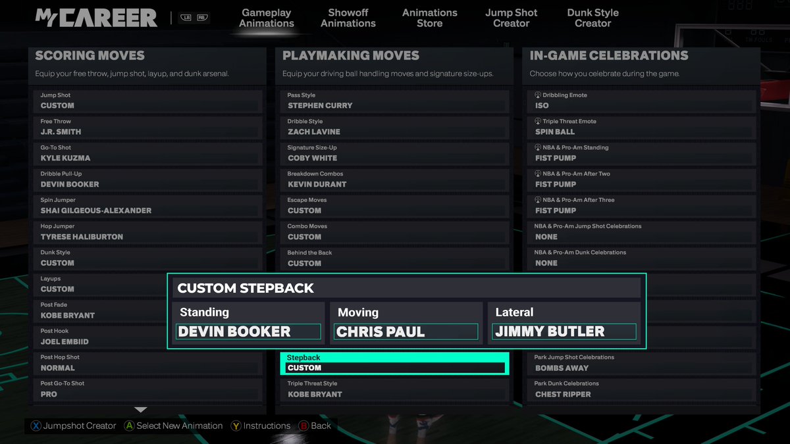
Task: Click the Y button icon for Instructions
Action: point(236,426)
